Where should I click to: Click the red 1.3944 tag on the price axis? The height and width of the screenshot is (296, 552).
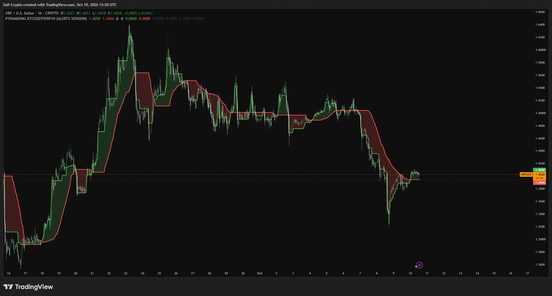pos(540,183)
